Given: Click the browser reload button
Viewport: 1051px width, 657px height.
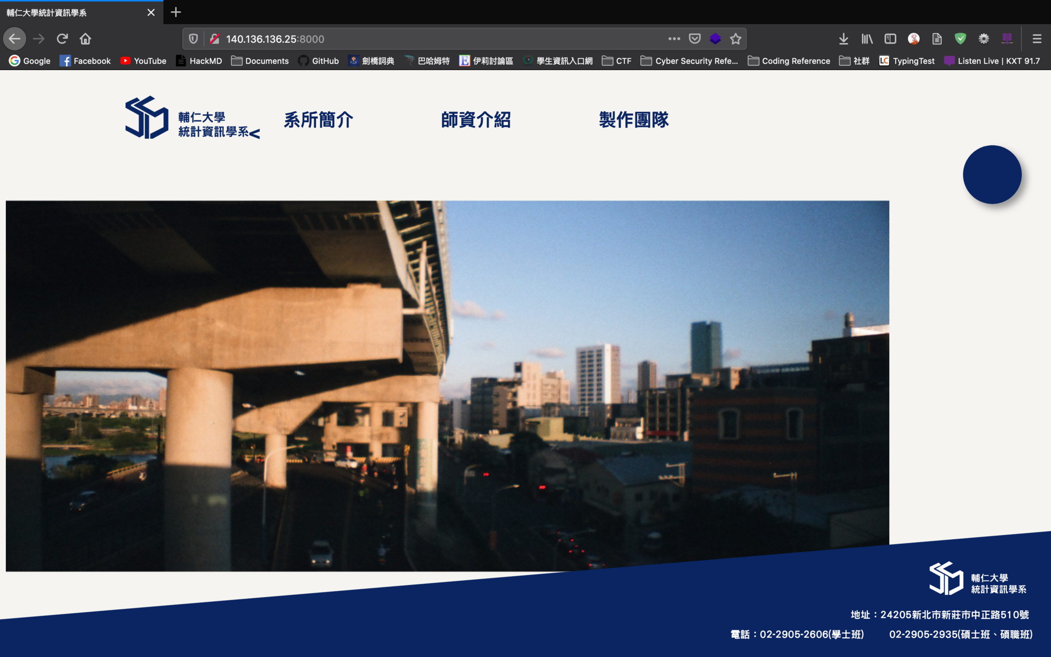Looking at the screenshot, I should point(62,39).
